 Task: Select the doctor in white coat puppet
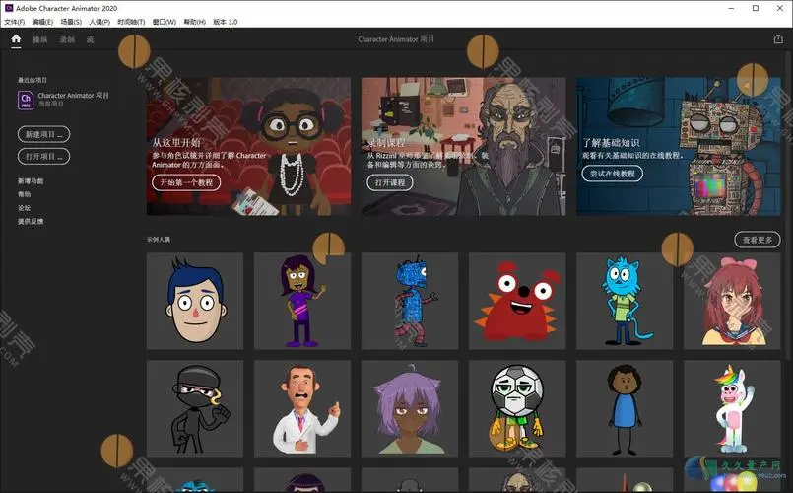click(x=301, y=406)
